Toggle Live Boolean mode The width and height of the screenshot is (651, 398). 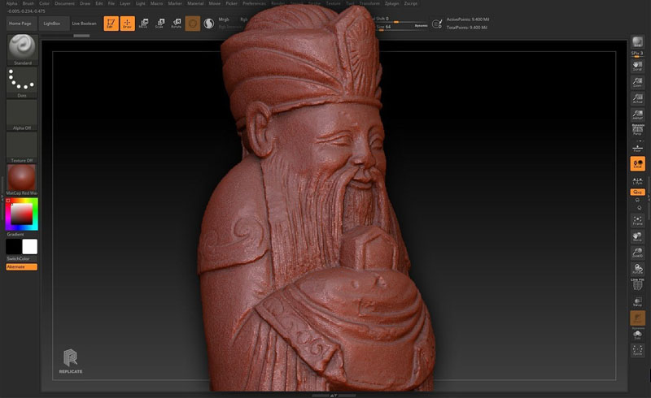pos(85,24)
